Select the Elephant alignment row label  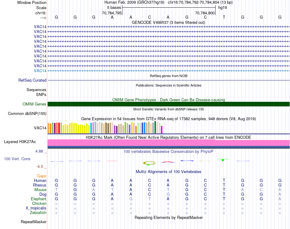pyautogui.click(x=39, y=199)
